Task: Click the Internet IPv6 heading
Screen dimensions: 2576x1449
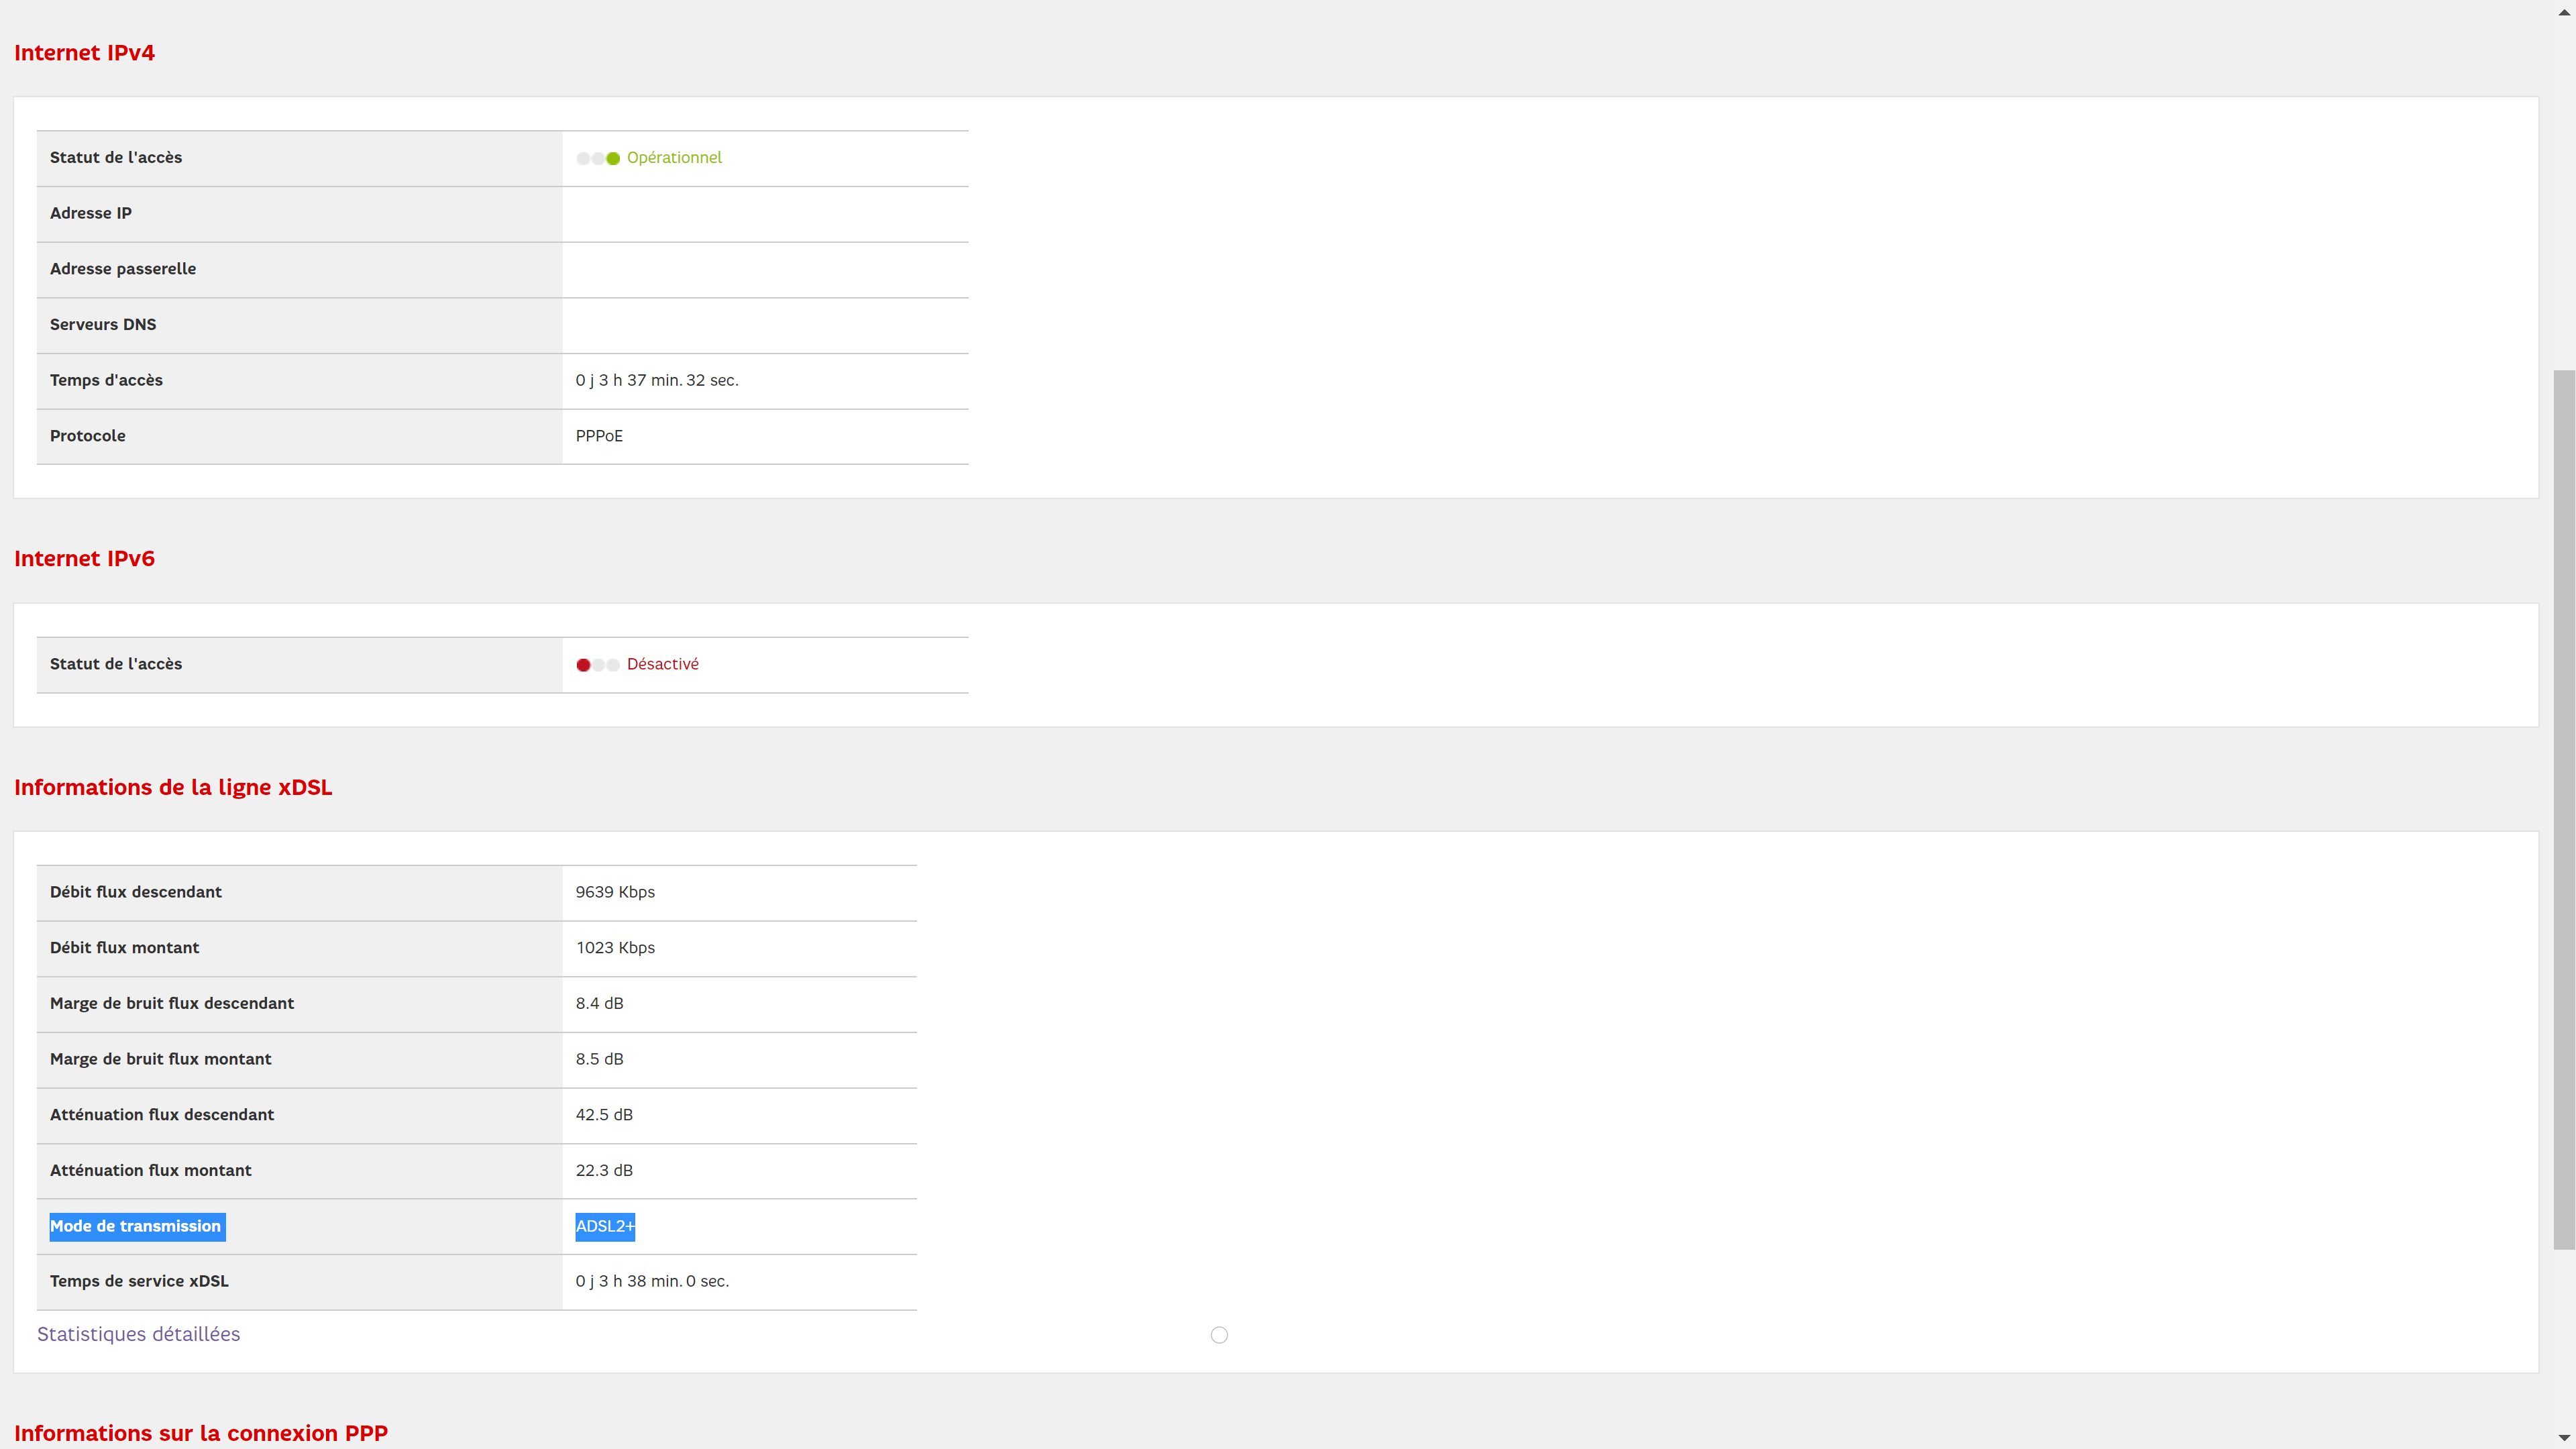Action: pos(84,559)
